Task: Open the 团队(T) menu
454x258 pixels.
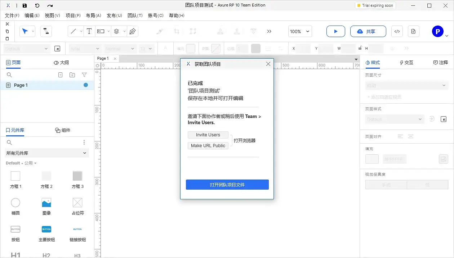Action: (135, 15)
